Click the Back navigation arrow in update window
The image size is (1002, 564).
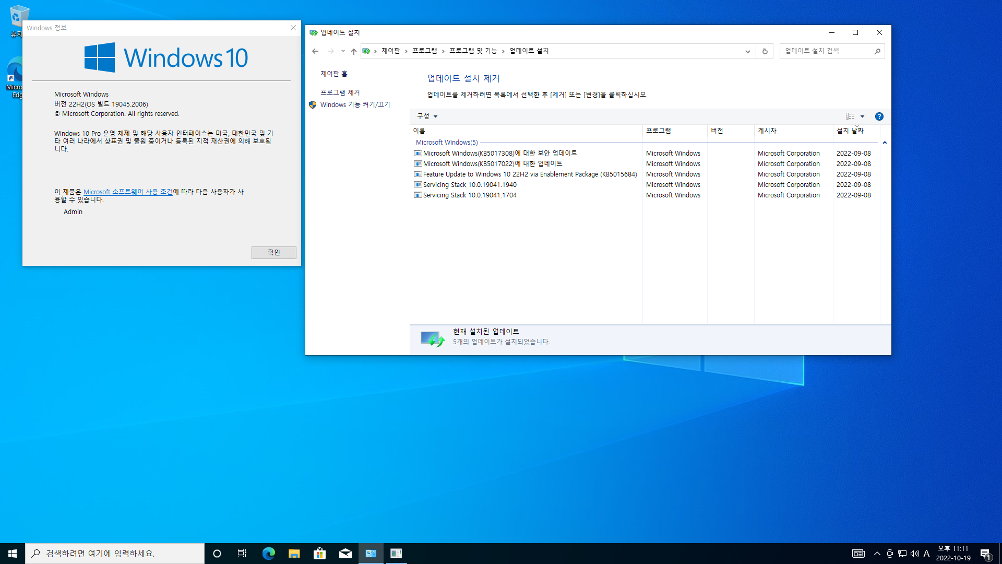click(x=315, y=51)
